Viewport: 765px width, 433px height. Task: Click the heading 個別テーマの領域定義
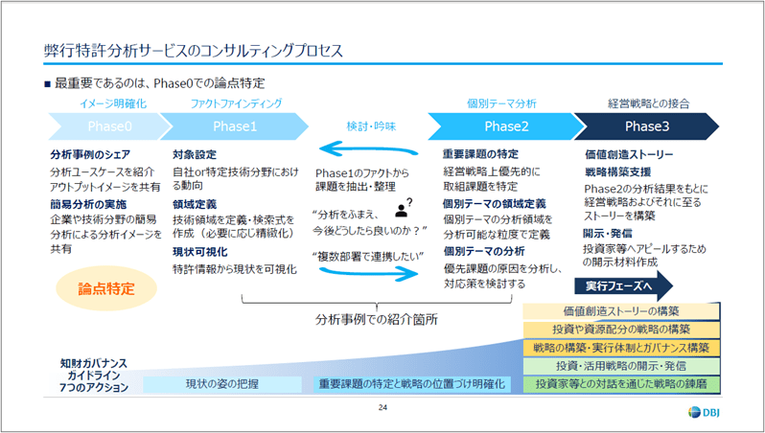[x=495, y=203]
